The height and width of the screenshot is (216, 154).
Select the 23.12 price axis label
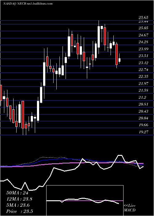pyautogui.click(x=144, y=63)
